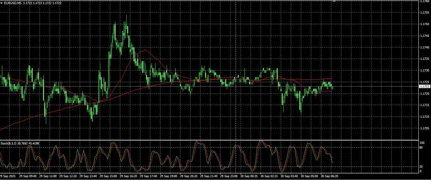Click the chart shift triangle marker at top
Viewport: 431px width, 180px height.
point(334,1)
